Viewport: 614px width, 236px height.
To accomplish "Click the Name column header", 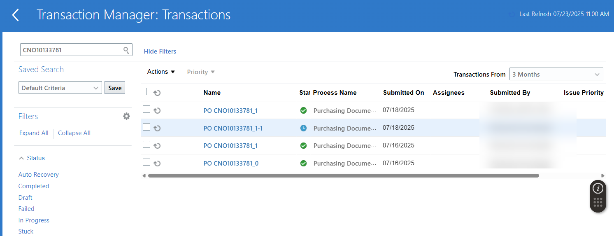I will click(212, 93).
